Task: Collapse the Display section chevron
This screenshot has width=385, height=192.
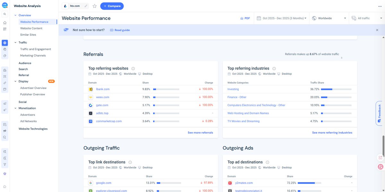Action: pos(15,81)
